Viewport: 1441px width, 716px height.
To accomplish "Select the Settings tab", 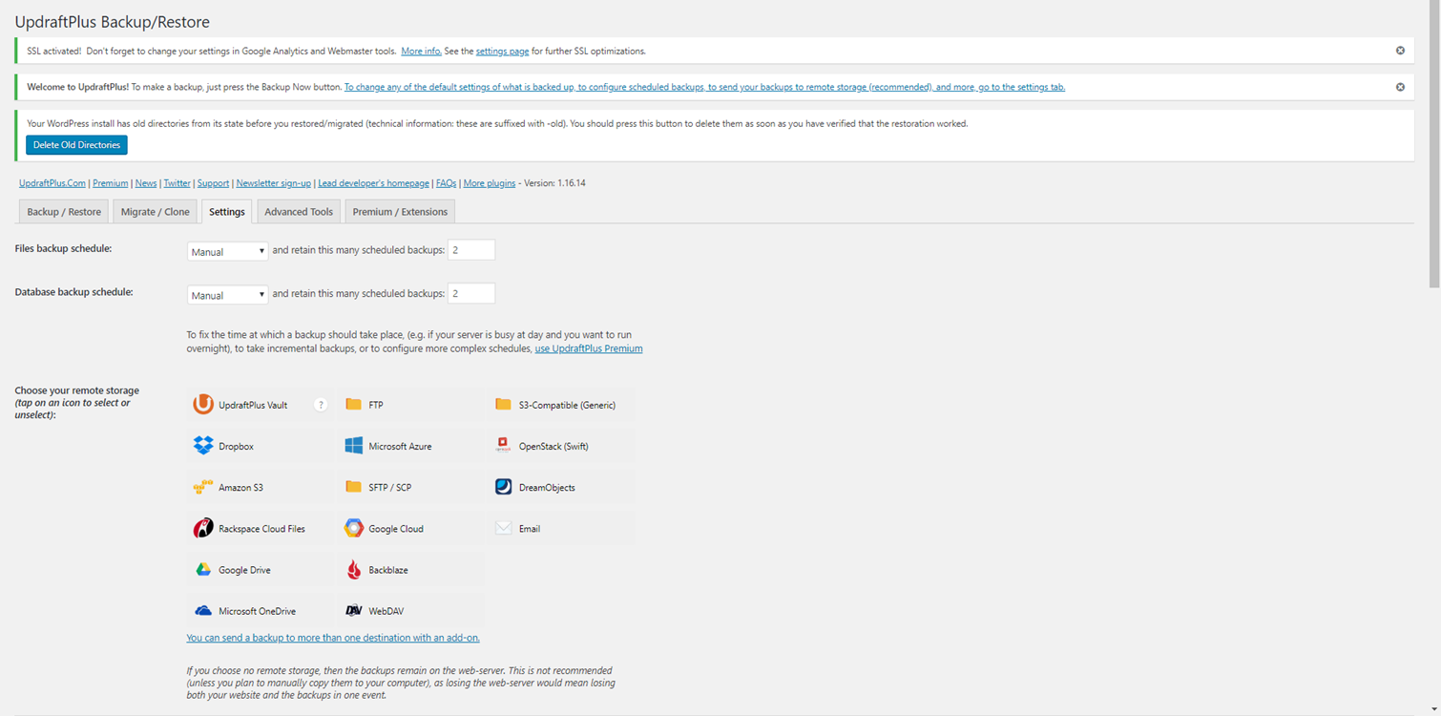I will pos(227,212).
